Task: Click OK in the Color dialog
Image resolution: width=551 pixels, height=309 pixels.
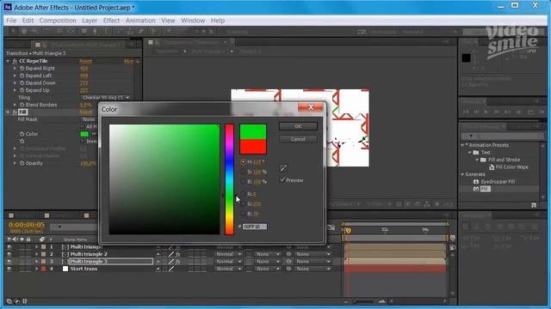Action: click(x=298, y=126)
